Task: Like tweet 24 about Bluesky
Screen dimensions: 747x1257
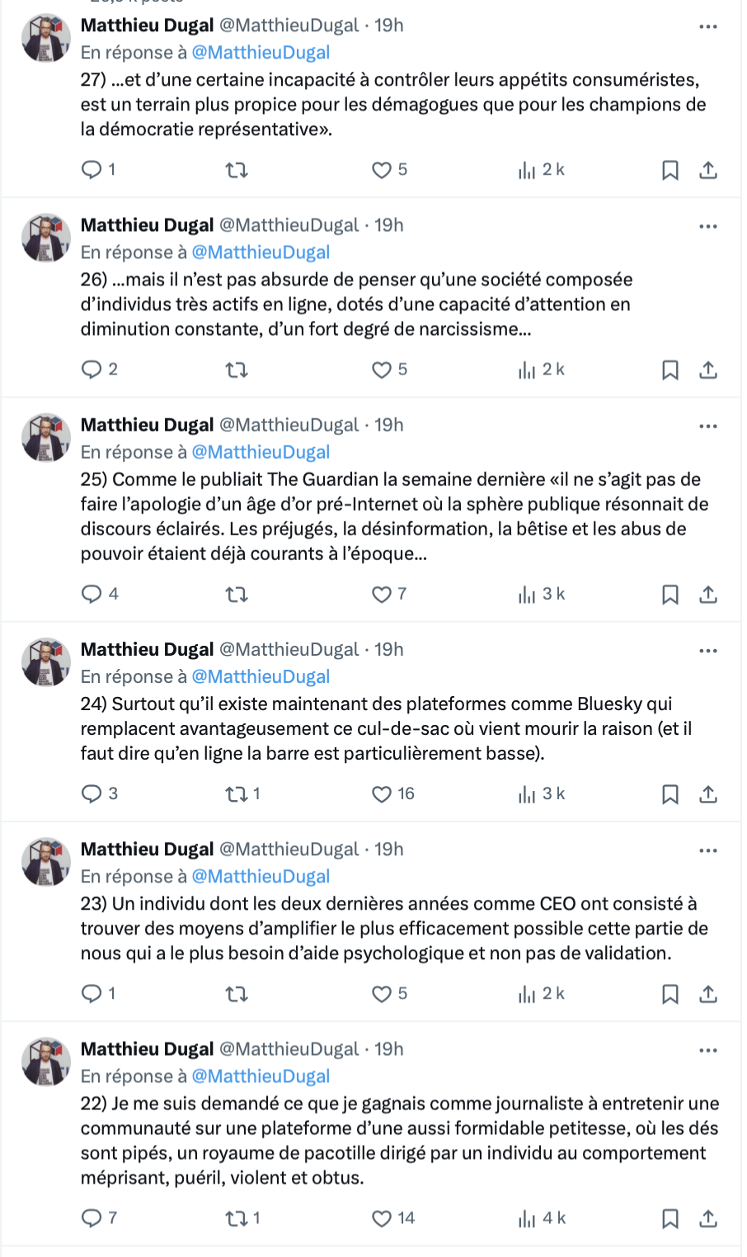Action: pos(392,794)
